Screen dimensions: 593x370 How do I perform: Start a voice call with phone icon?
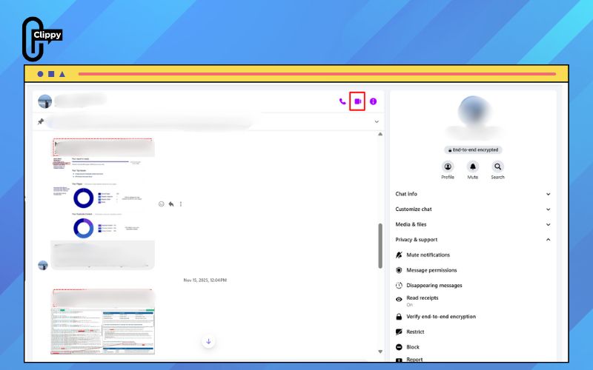coord(342,101)
